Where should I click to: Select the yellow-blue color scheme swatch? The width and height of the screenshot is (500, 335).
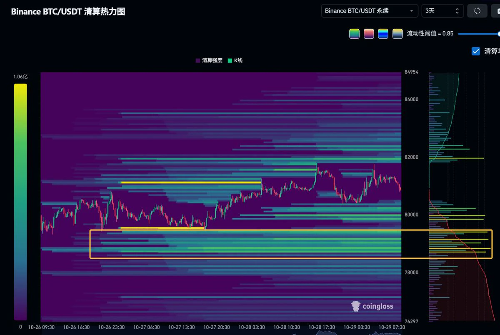(397, 34)
